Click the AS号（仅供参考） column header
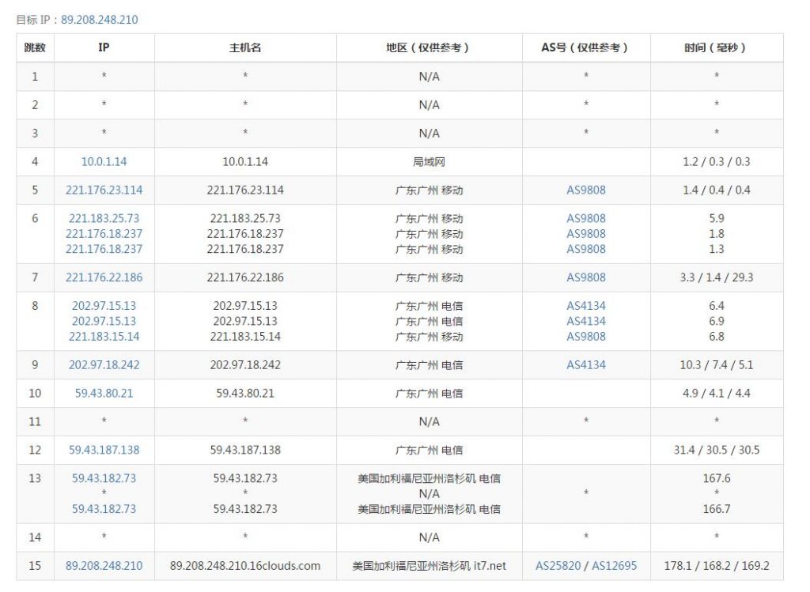This screenshot has height=592, width=810. click(x=586, y=47)
